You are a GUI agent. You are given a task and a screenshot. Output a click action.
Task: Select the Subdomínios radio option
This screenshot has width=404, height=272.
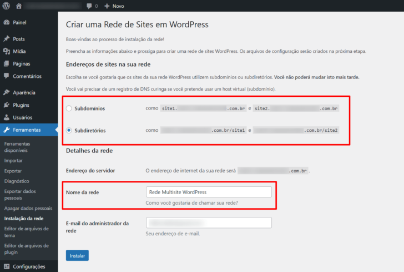pos(69,108)
